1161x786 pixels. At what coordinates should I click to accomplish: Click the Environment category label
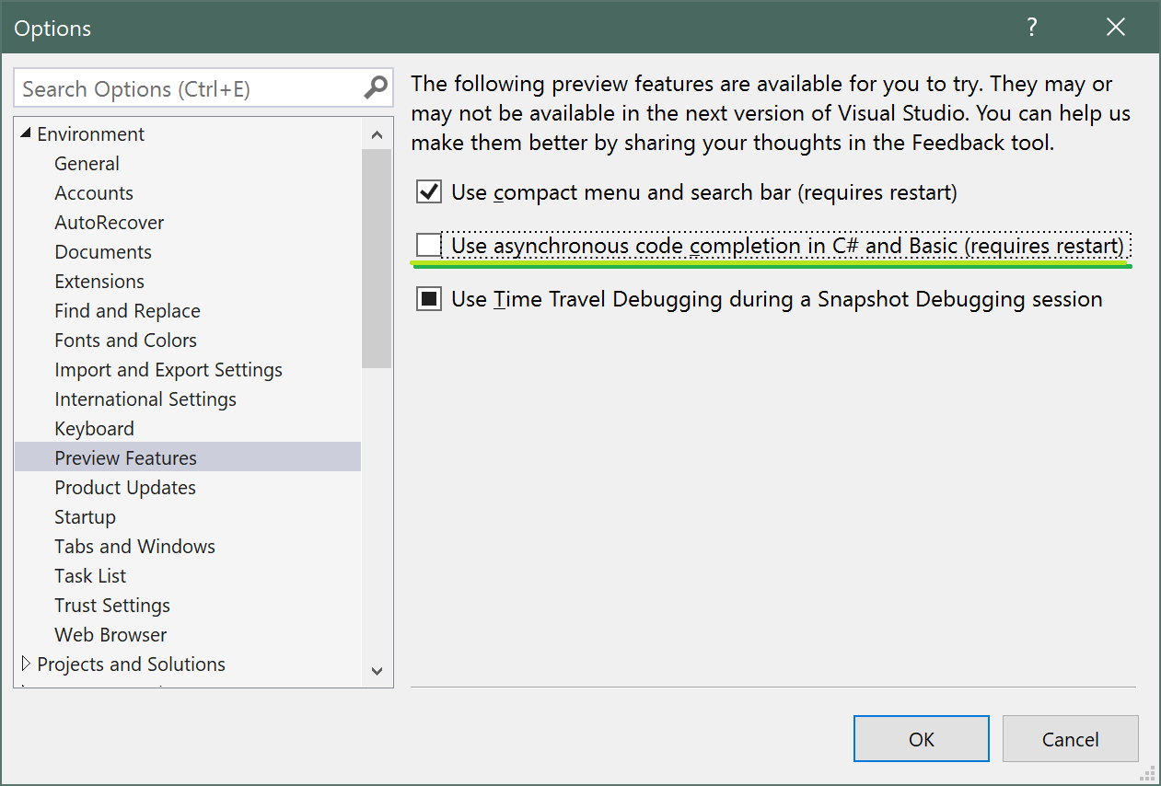[x=91, y=134]
